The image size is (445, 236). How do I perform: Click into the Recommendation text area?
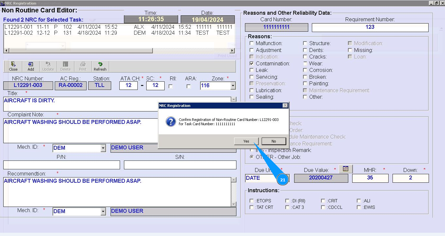[x=117, y=192]
